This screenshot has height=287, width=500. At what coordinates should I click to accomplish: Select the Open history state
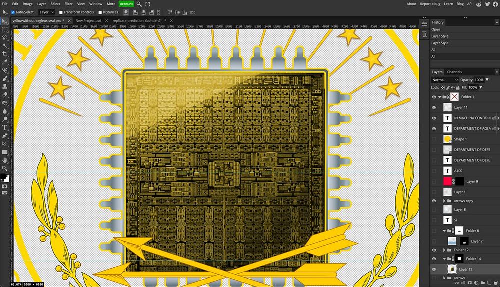coord(436,29)
